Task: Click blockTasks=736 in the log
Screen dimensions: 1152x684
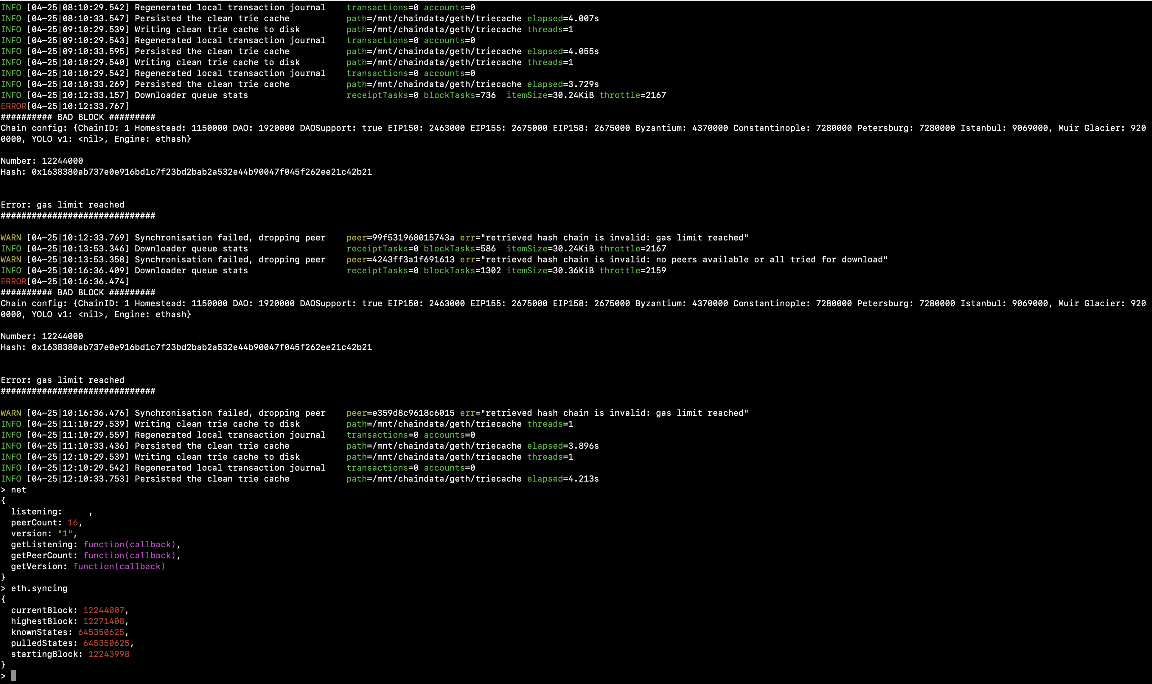Action: 460,95
